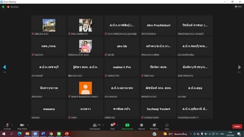Click the realme 5 Pro participant tile
244x137 pixels.
tap(122, 67)
